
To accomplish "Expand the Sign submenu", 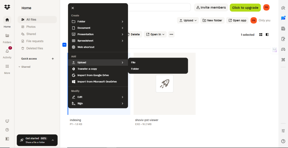I will coord(98,103).
